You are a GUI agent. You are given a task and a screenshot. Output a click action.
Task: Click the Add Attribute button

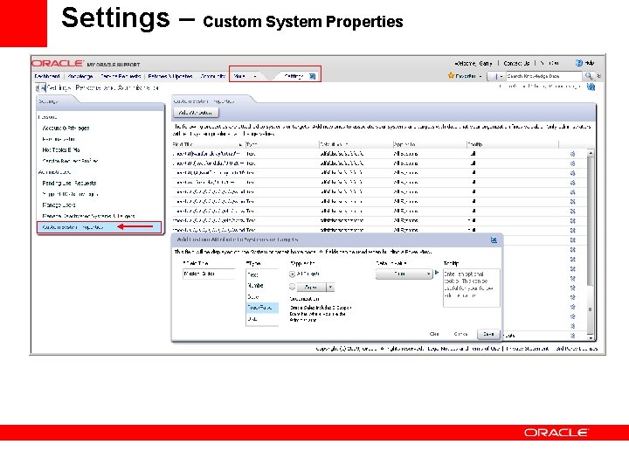tap(196, 113)
